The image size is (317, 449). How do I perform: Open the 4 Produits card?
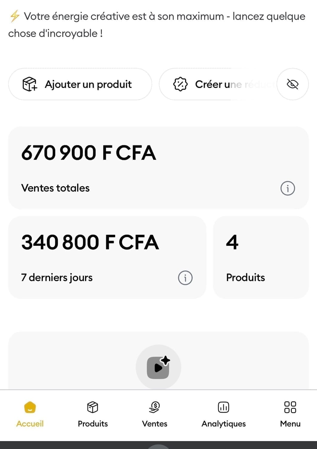coord(260,257)
